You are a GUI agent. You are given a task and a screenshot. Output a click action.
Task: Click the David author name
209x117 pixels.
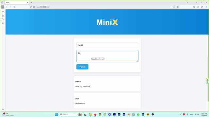pos(78,82)
